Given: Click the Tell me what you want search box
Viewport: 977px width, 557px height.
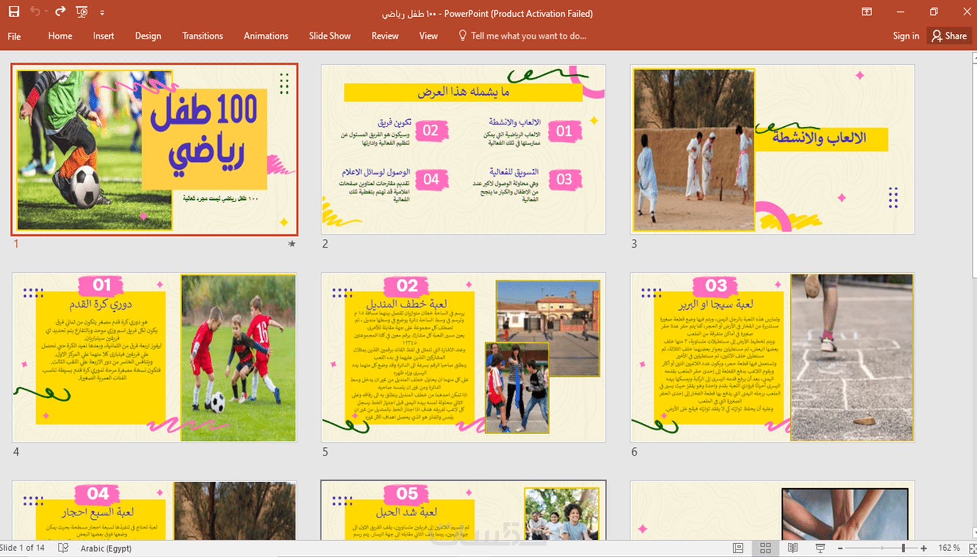Looking at the screenshot, I should point(523,36).
